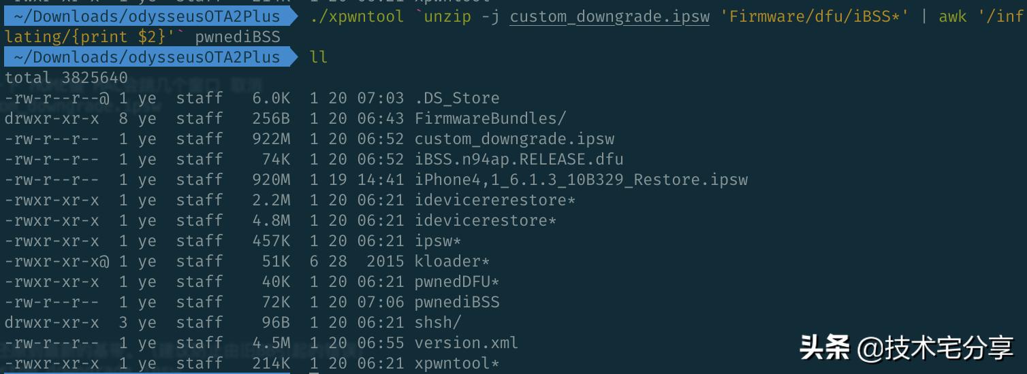Screen dimensions: 1027x374
Task: Click the total 3825640 line
Action: (x=66, y=78)
